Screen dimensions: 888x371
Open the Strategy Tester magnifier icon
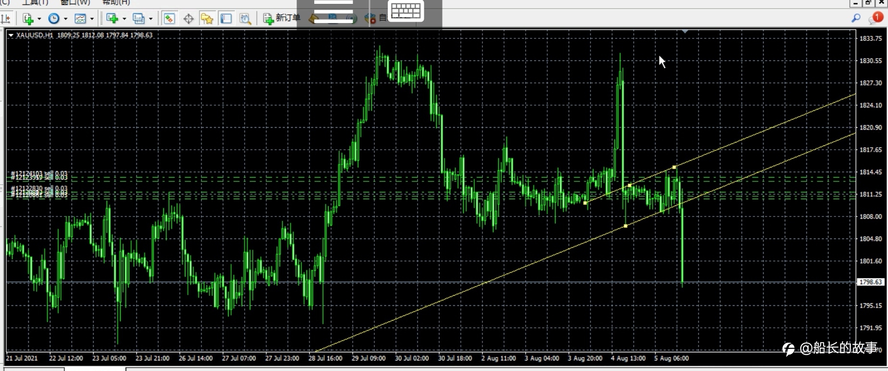tap(245, 19)
